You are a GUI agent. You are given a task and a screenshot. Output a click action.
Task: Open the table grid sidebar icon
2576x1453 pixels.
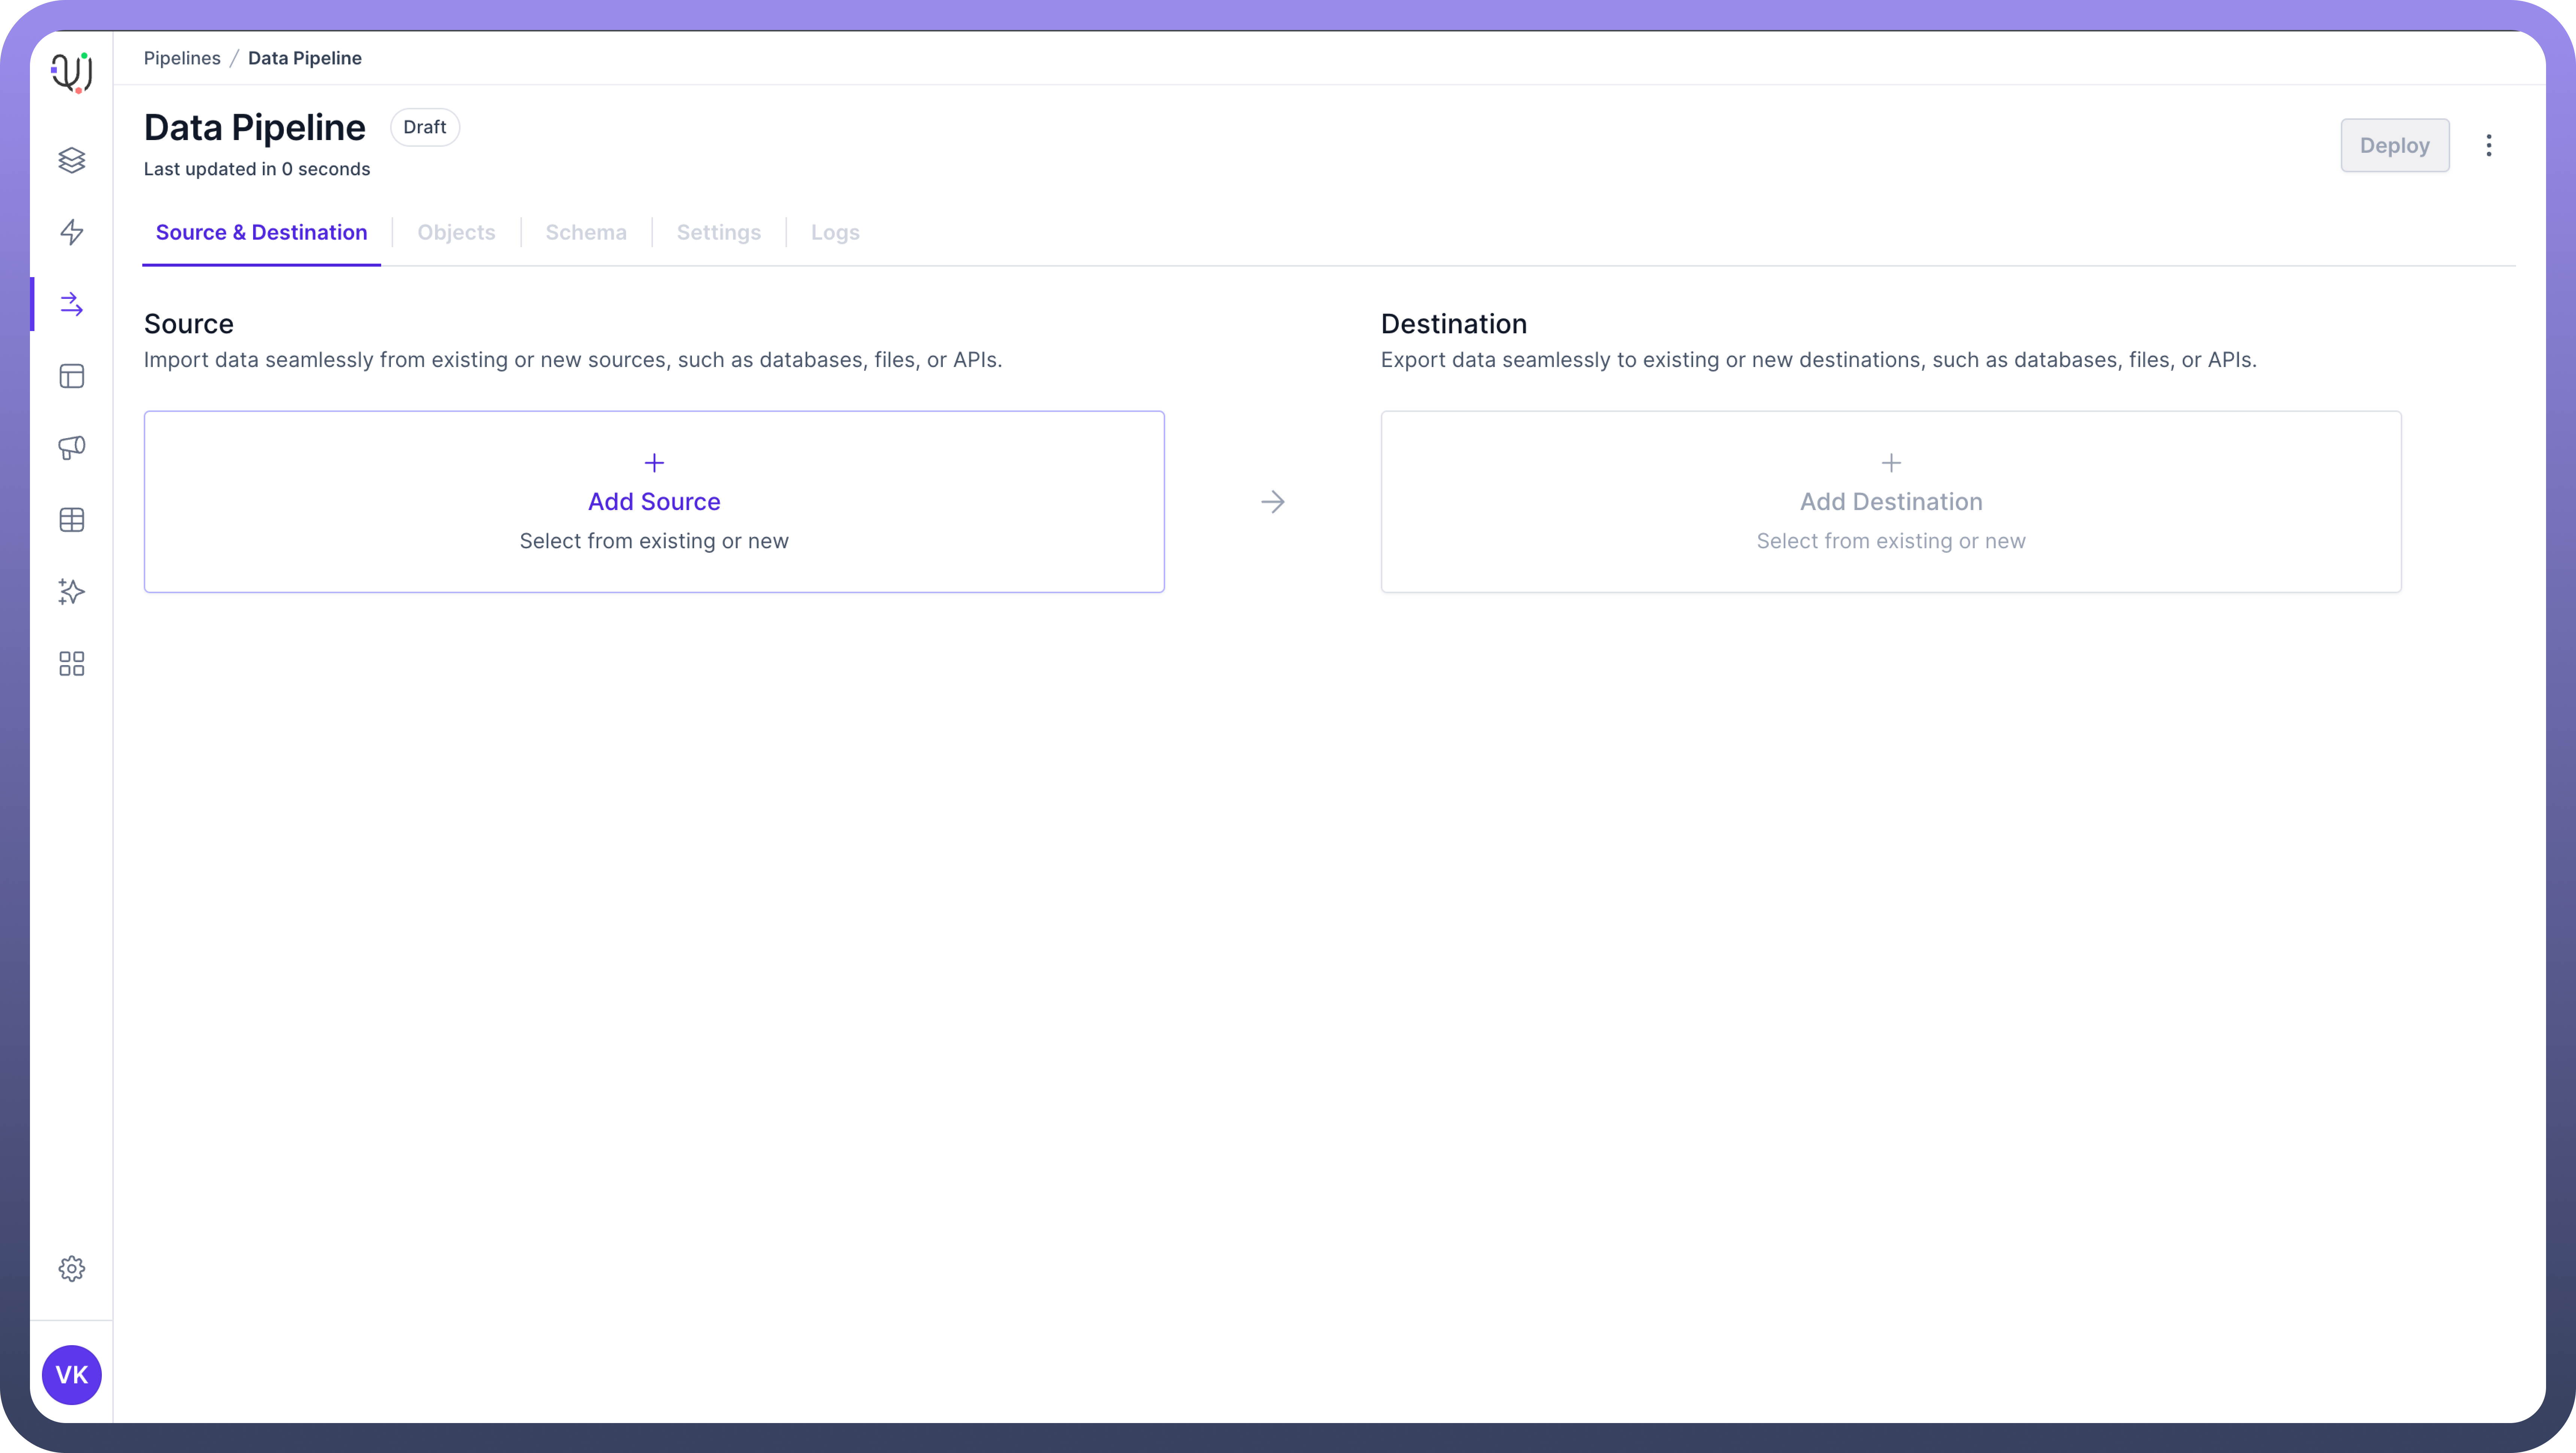pyautogui.click(x=71, y=520)
